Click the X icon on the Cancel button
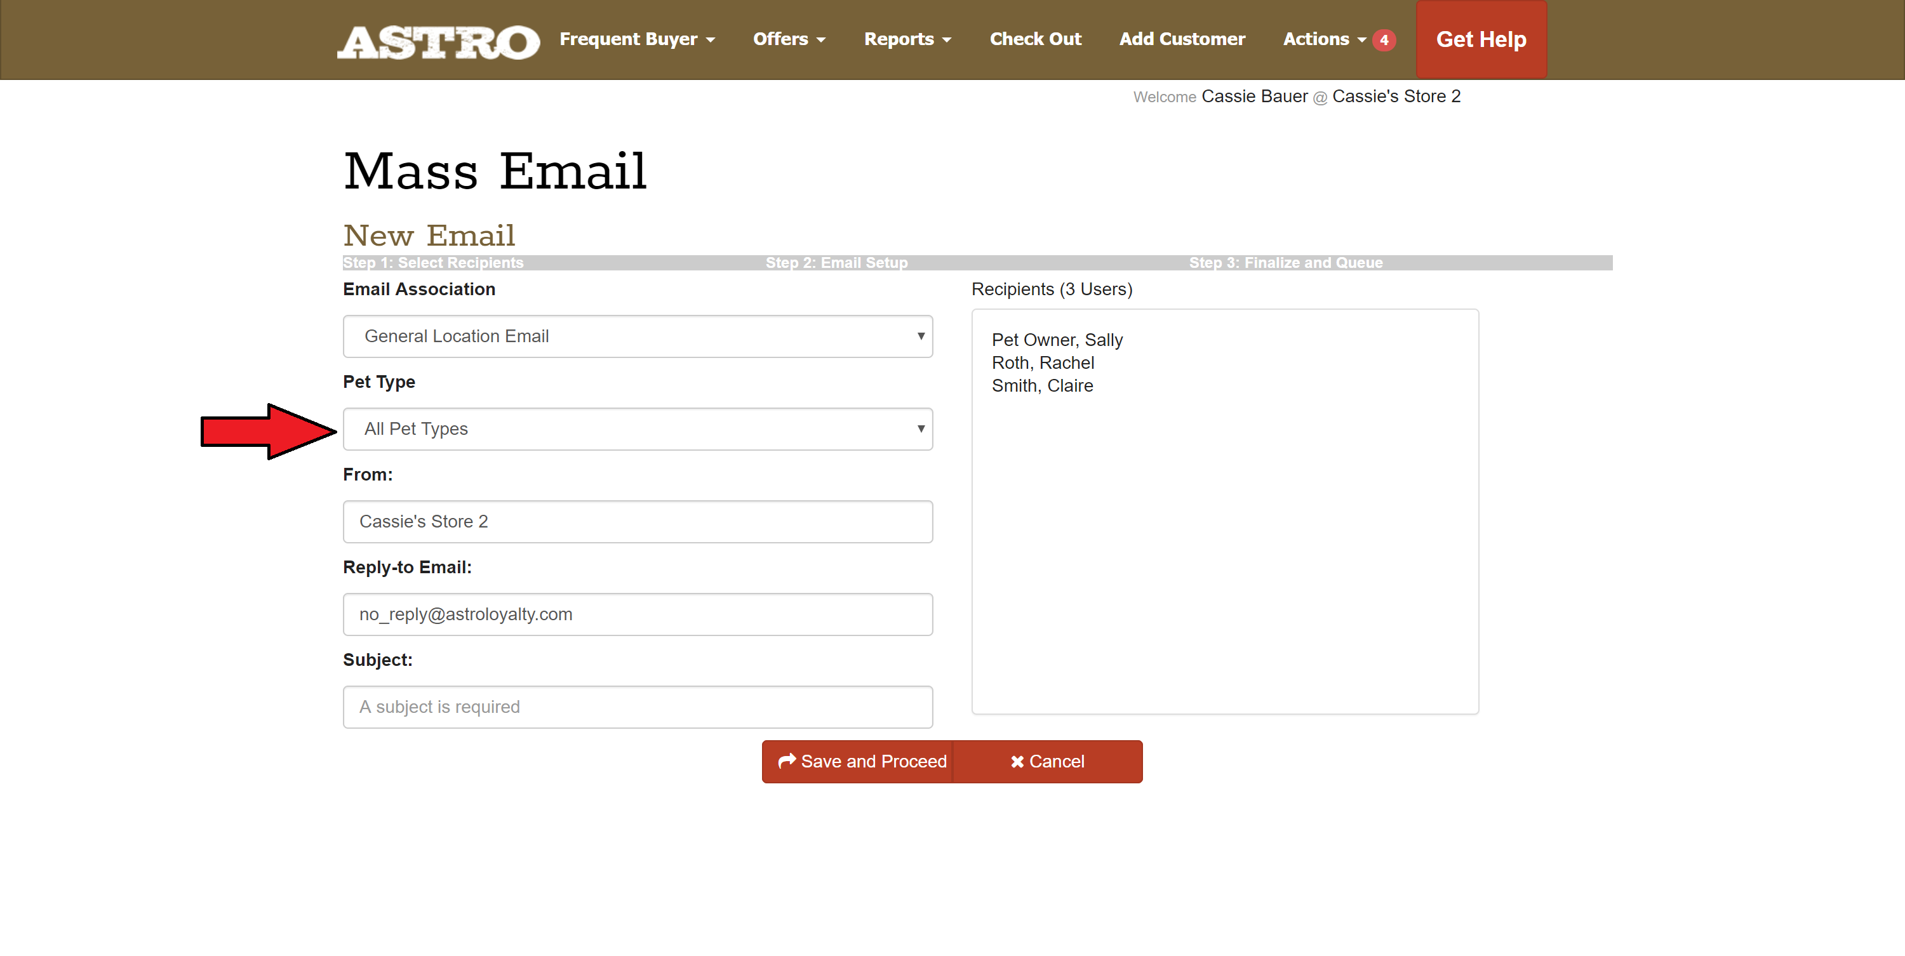This screenshot has width=1905, height=956. (1017, 762)
